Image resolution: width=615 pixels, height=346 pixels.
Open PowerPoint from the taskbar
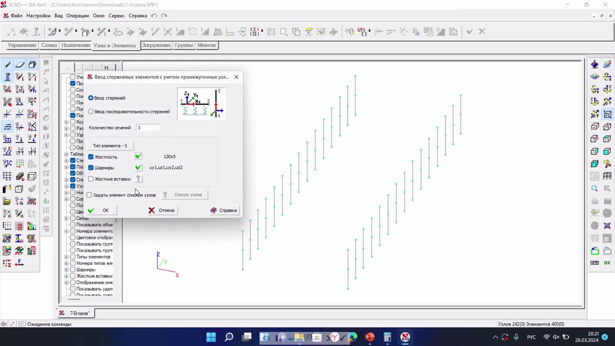coord(369,337)
